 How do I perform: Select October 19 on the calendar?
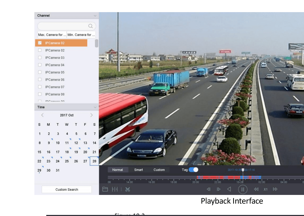[x=76, y=152]
